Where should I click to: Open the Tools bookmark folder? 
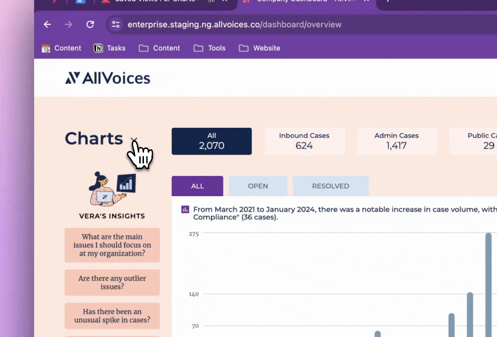click(x=210, y=48)
